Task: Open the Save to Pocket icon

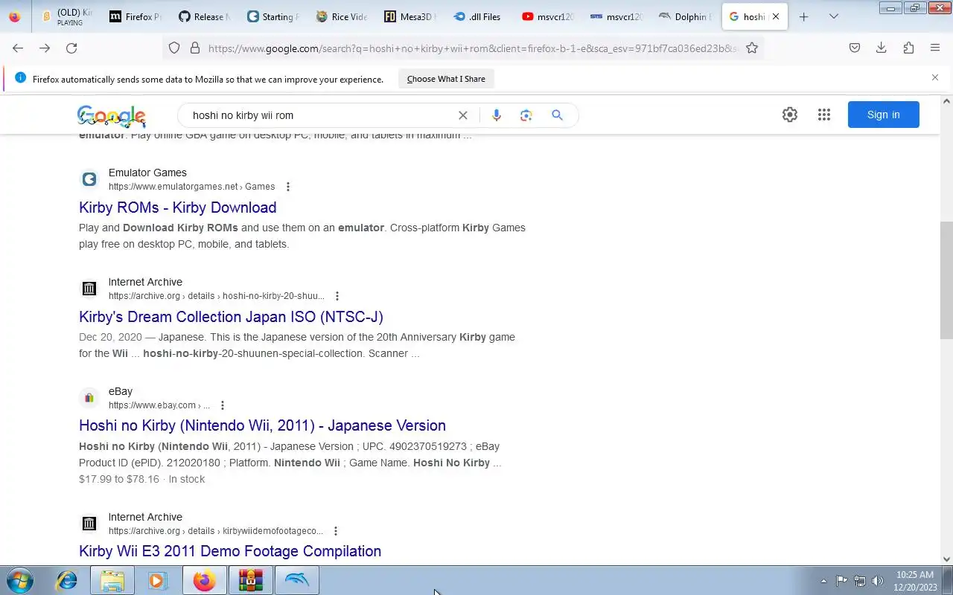Action: point(855,48)
